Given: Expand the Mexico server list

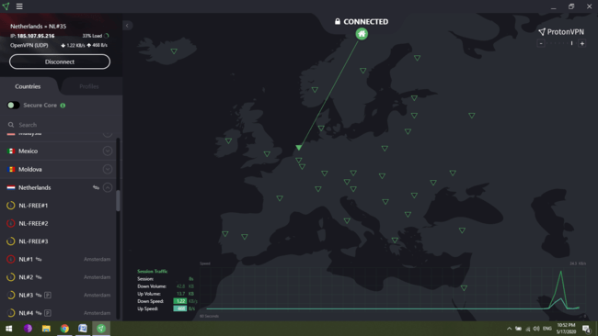Looking at the screenshot, I should pos(108,151).
